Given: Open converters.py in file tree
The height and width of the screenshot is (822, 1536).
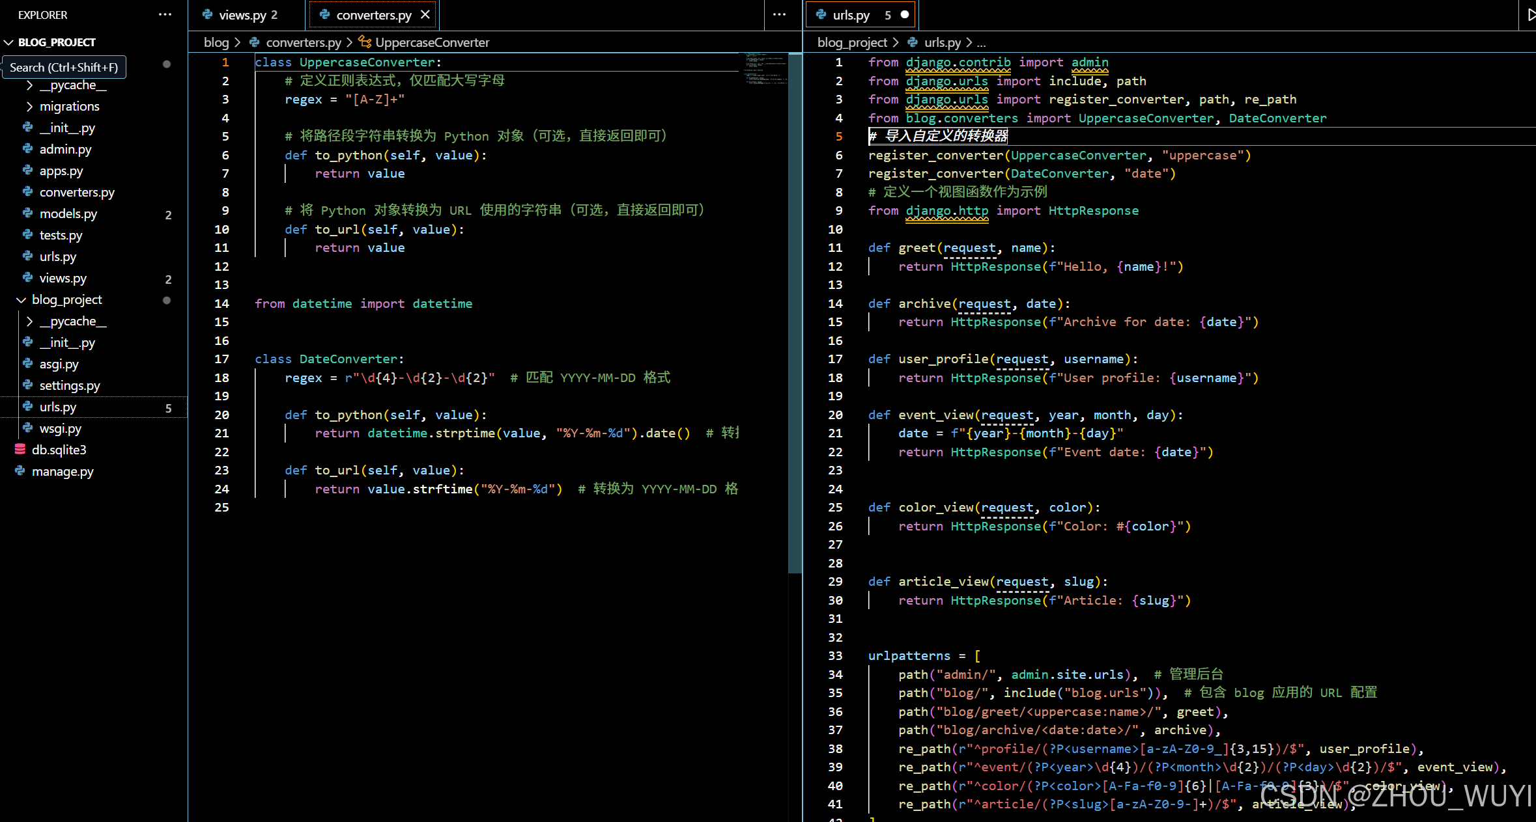Looking at the screenshot, I should (77, 192).
